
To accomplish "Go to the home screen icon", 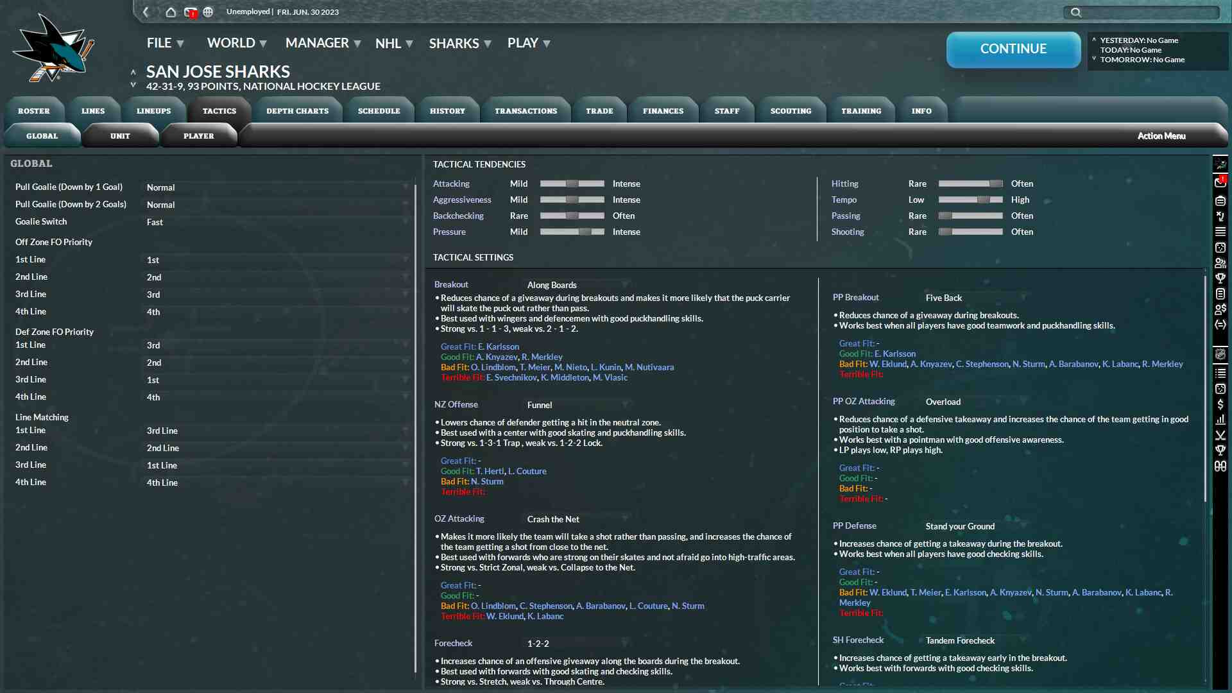I will [171, 12].
